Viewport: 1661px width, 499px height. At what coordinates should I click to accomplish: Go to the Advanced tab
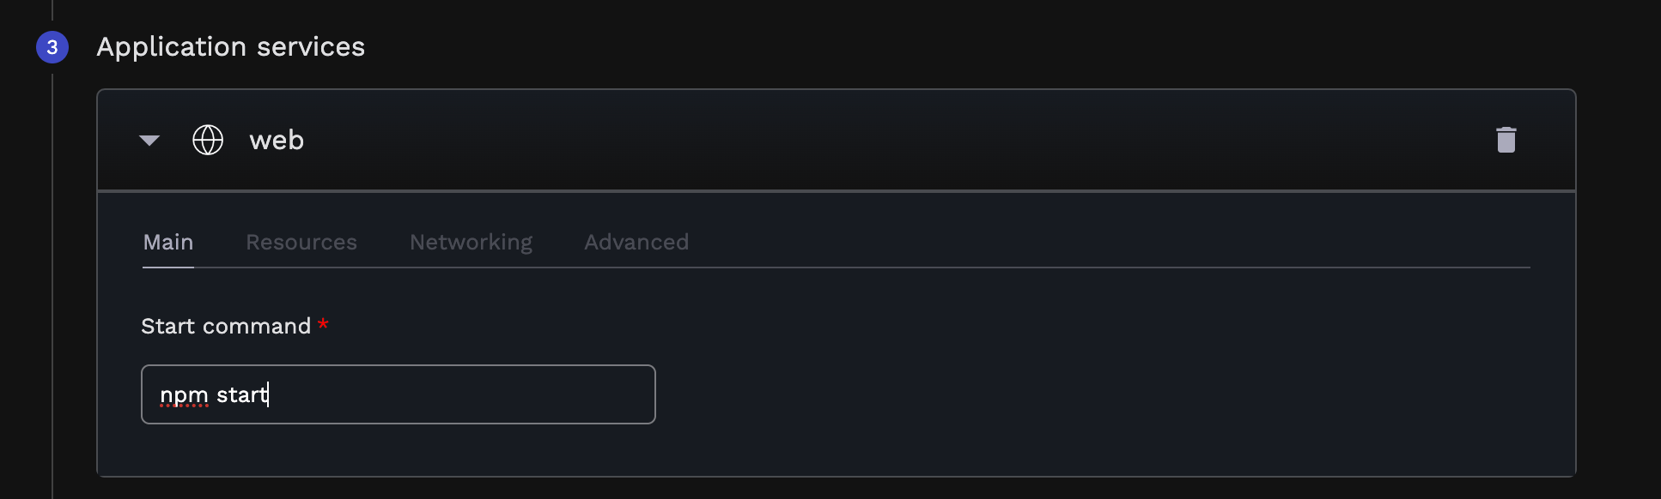(x=636, y=243)
